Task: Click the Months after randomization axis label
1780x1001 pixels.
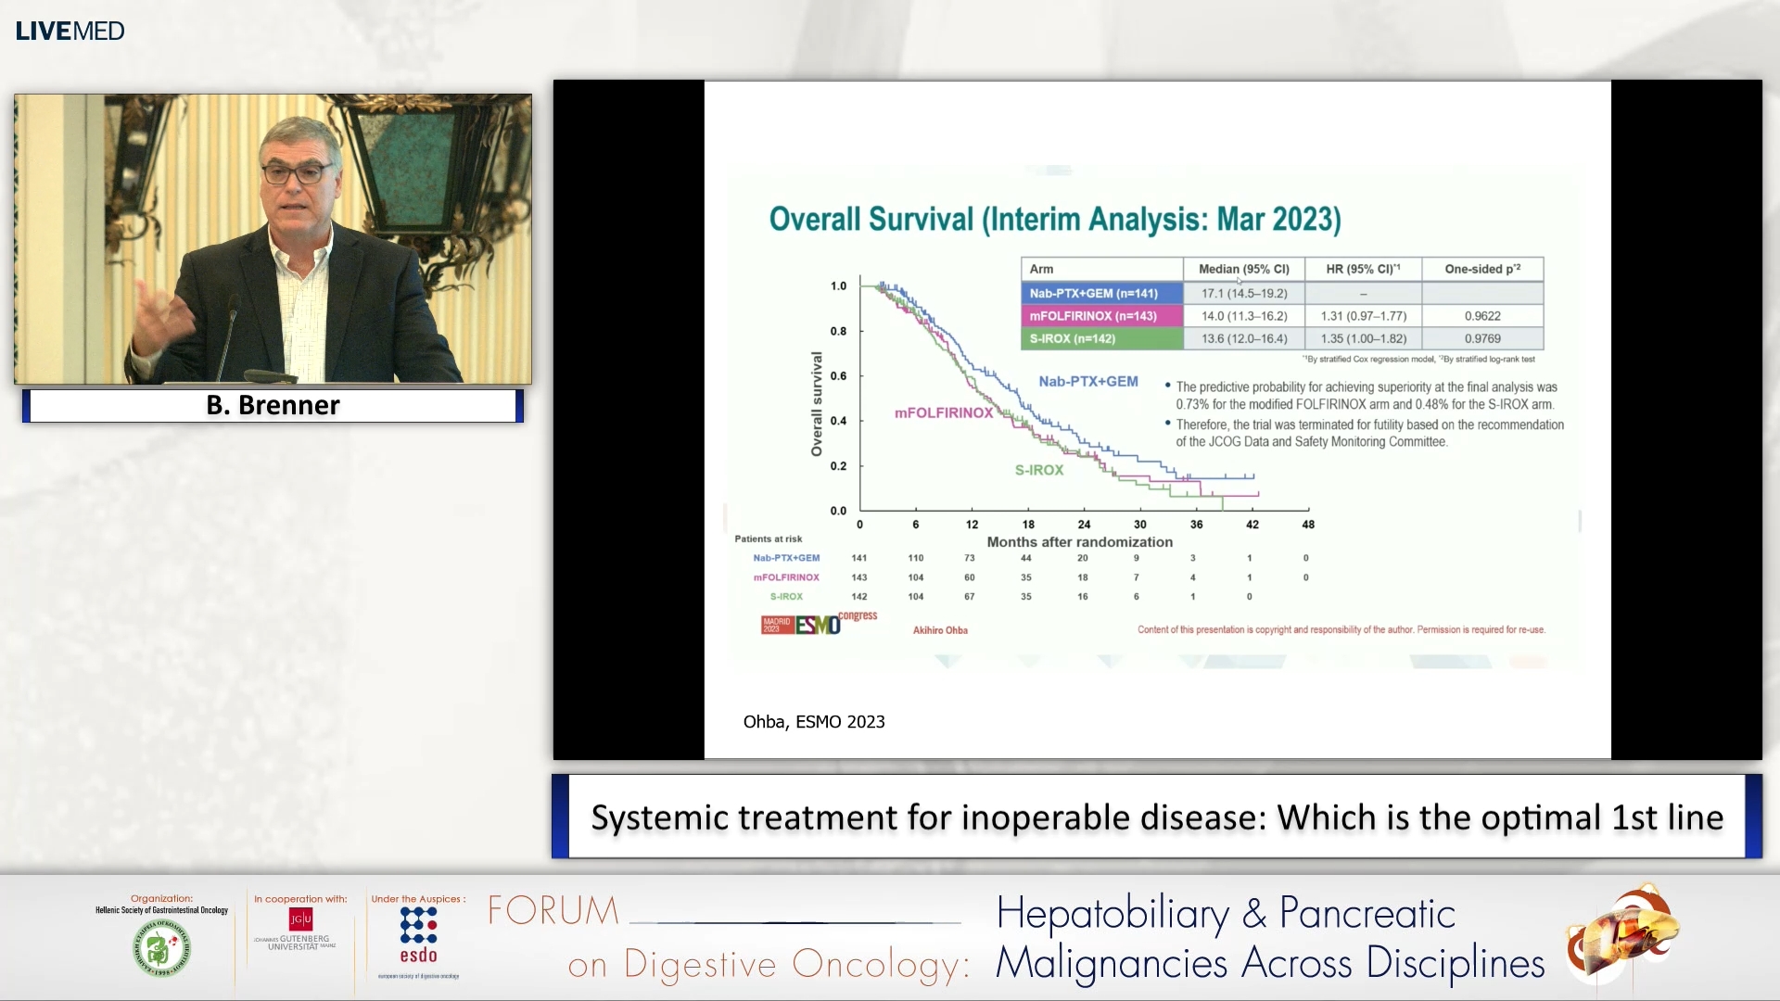Action: click(x=1080, y=542)
